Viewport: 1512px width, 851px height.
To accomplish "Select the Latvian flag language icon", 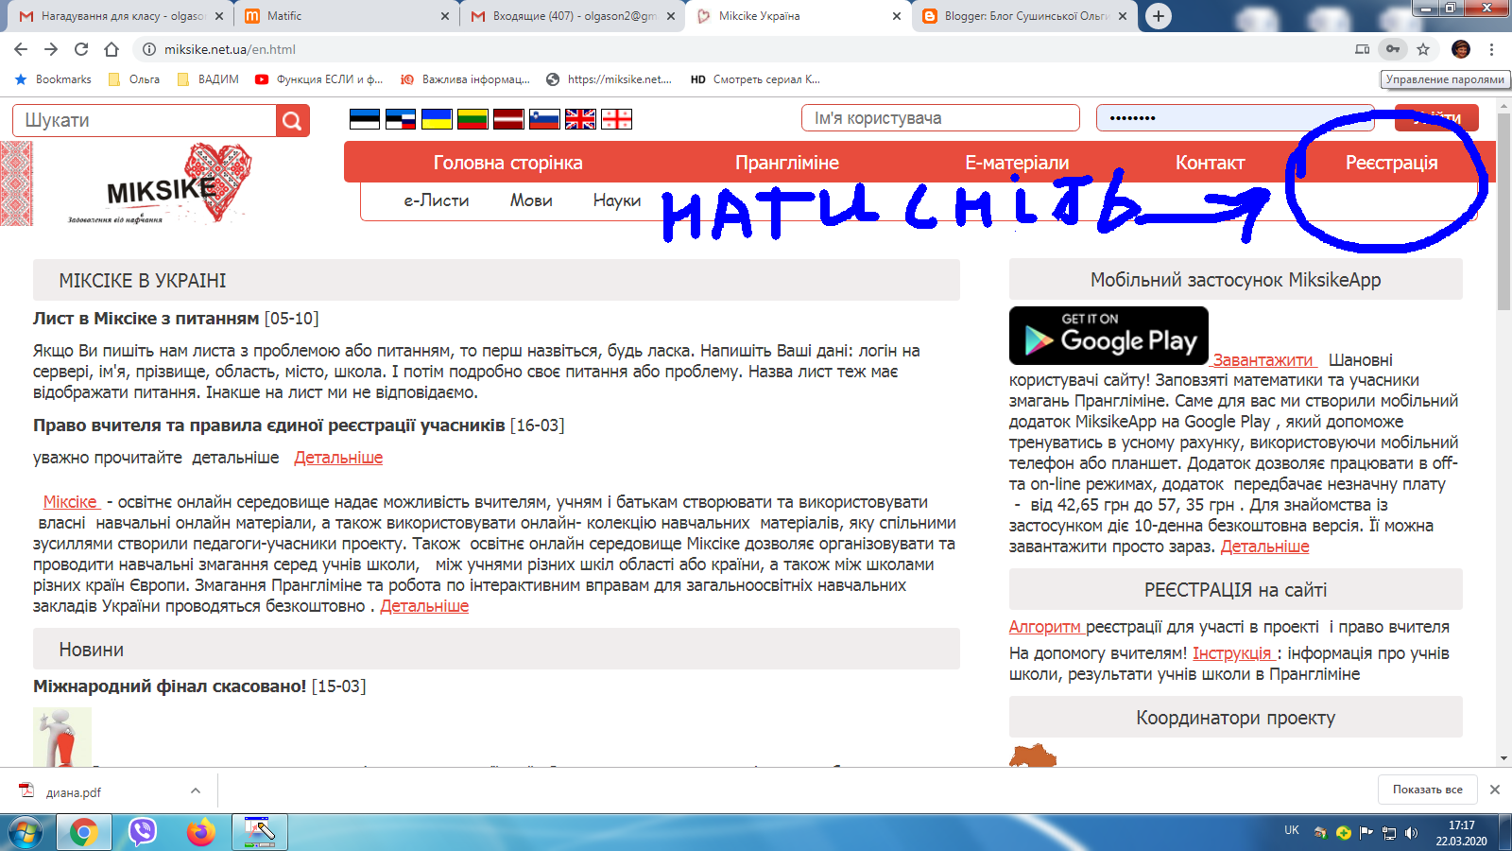I will [508, 119].
